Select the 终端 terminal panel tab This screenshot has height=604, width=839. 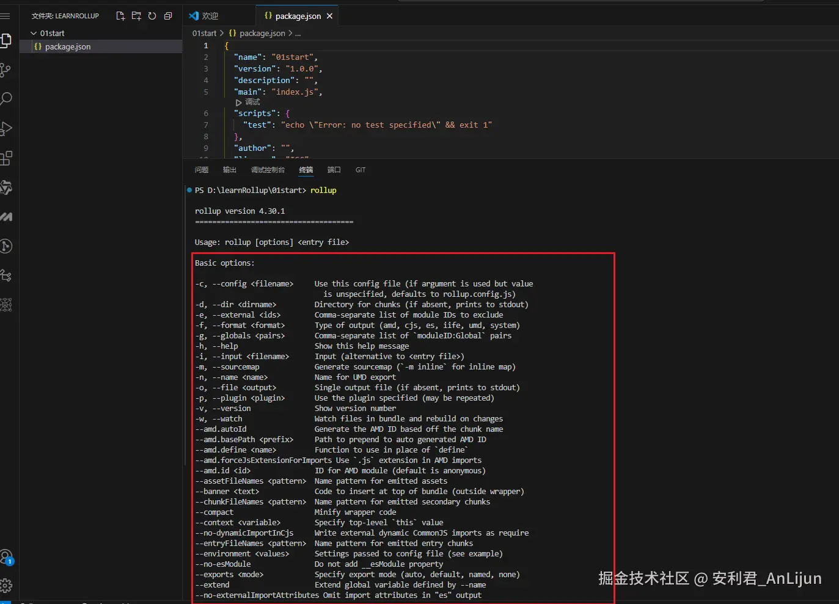pyautogui.click(x=306, y=170)
